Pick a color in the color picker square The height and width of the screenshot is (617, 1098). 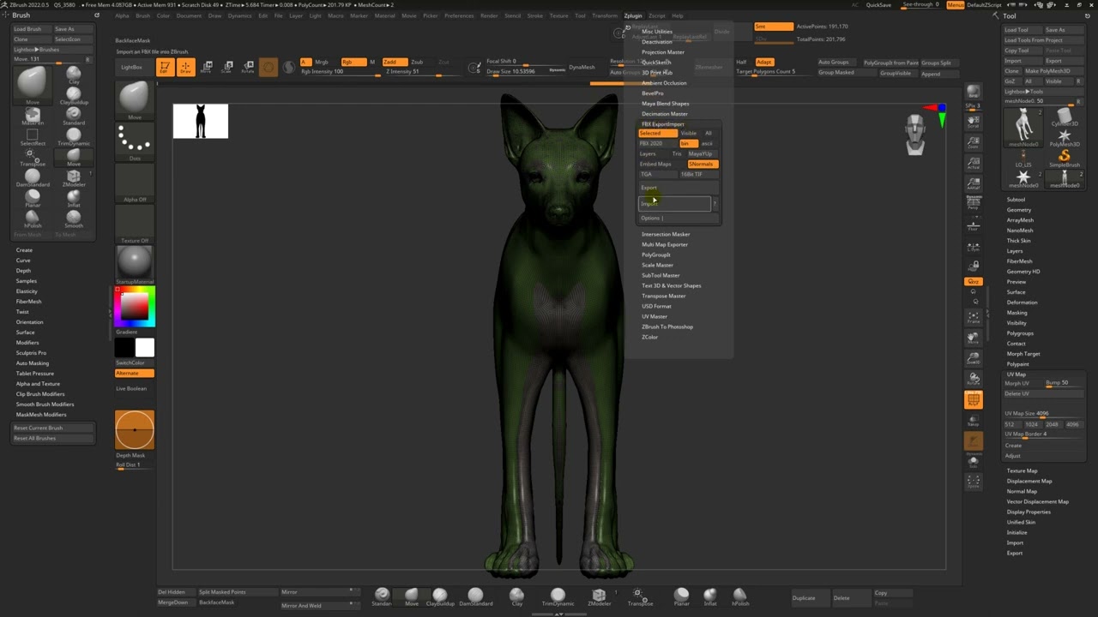[x=135, y=307]
